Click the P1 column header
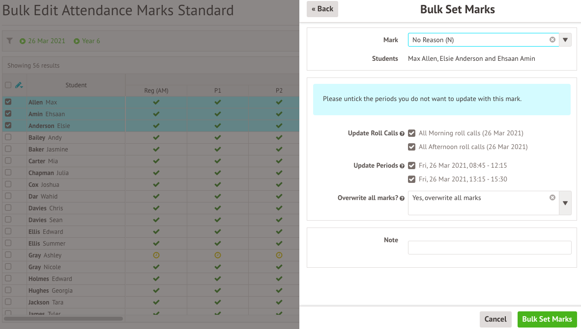 point(218,91)
